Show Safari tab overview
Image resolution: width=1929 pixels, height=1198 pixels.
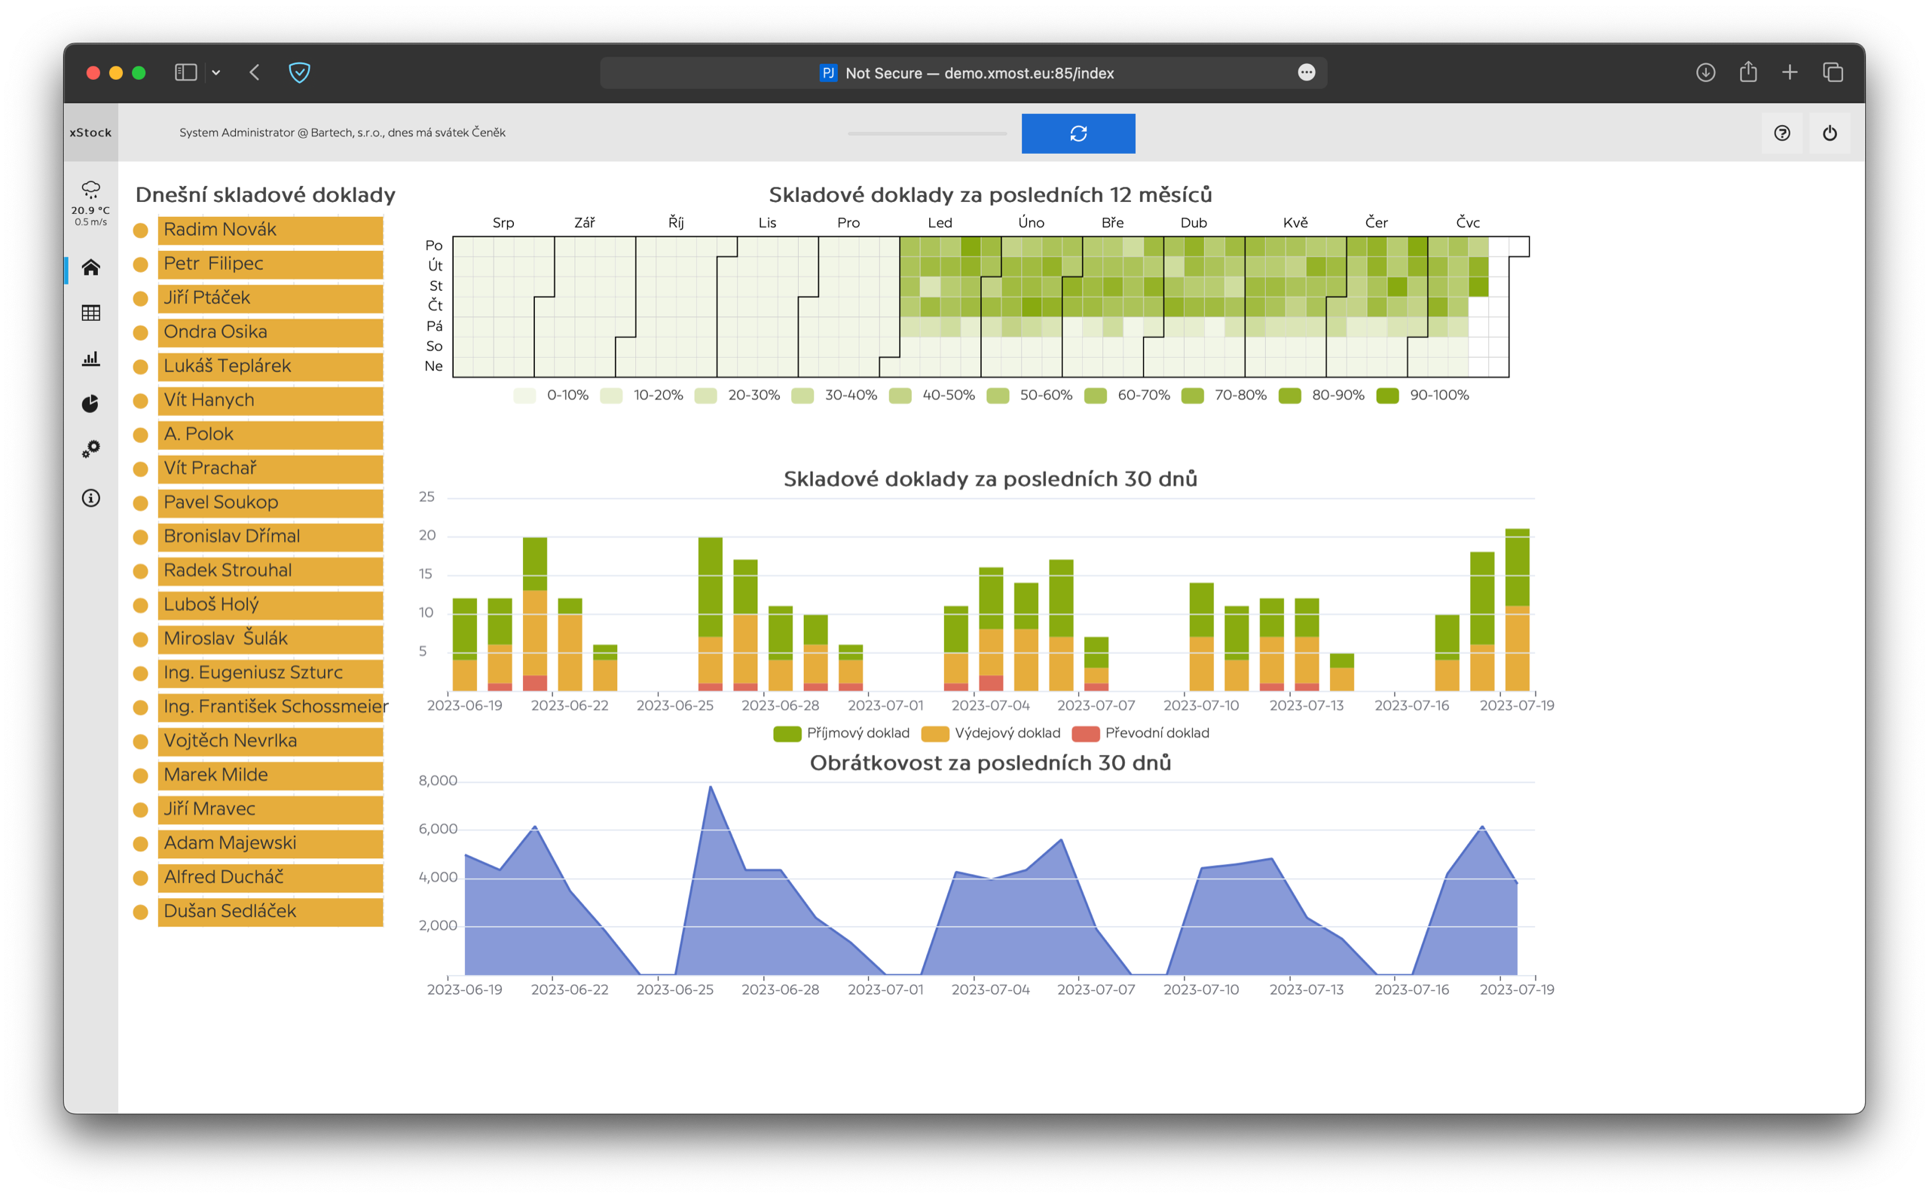[x=1833, y=73]
